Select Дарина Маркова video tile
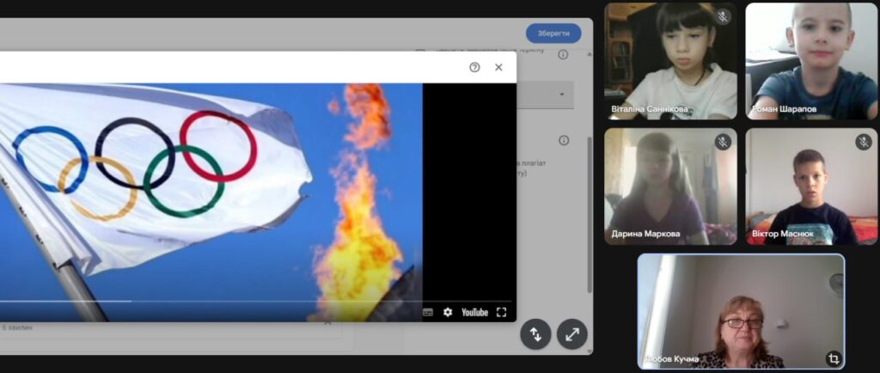The height and width of the screenshot is (373, 880). [670, 186]
